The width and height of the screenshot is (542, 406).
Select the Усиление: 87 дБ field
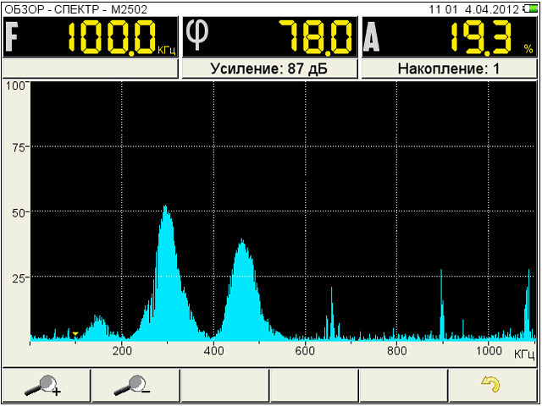coord(269,69)
